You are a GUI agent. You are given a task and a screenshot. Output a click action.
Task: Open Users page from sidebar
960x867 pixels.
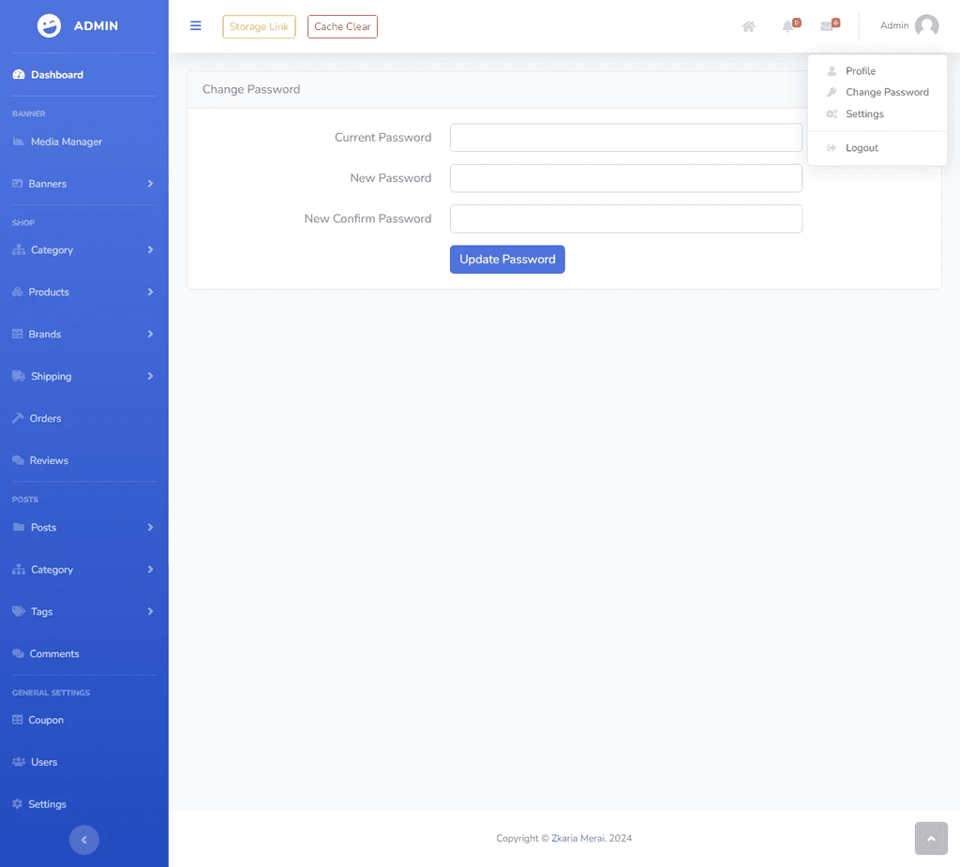pos(44,762)
